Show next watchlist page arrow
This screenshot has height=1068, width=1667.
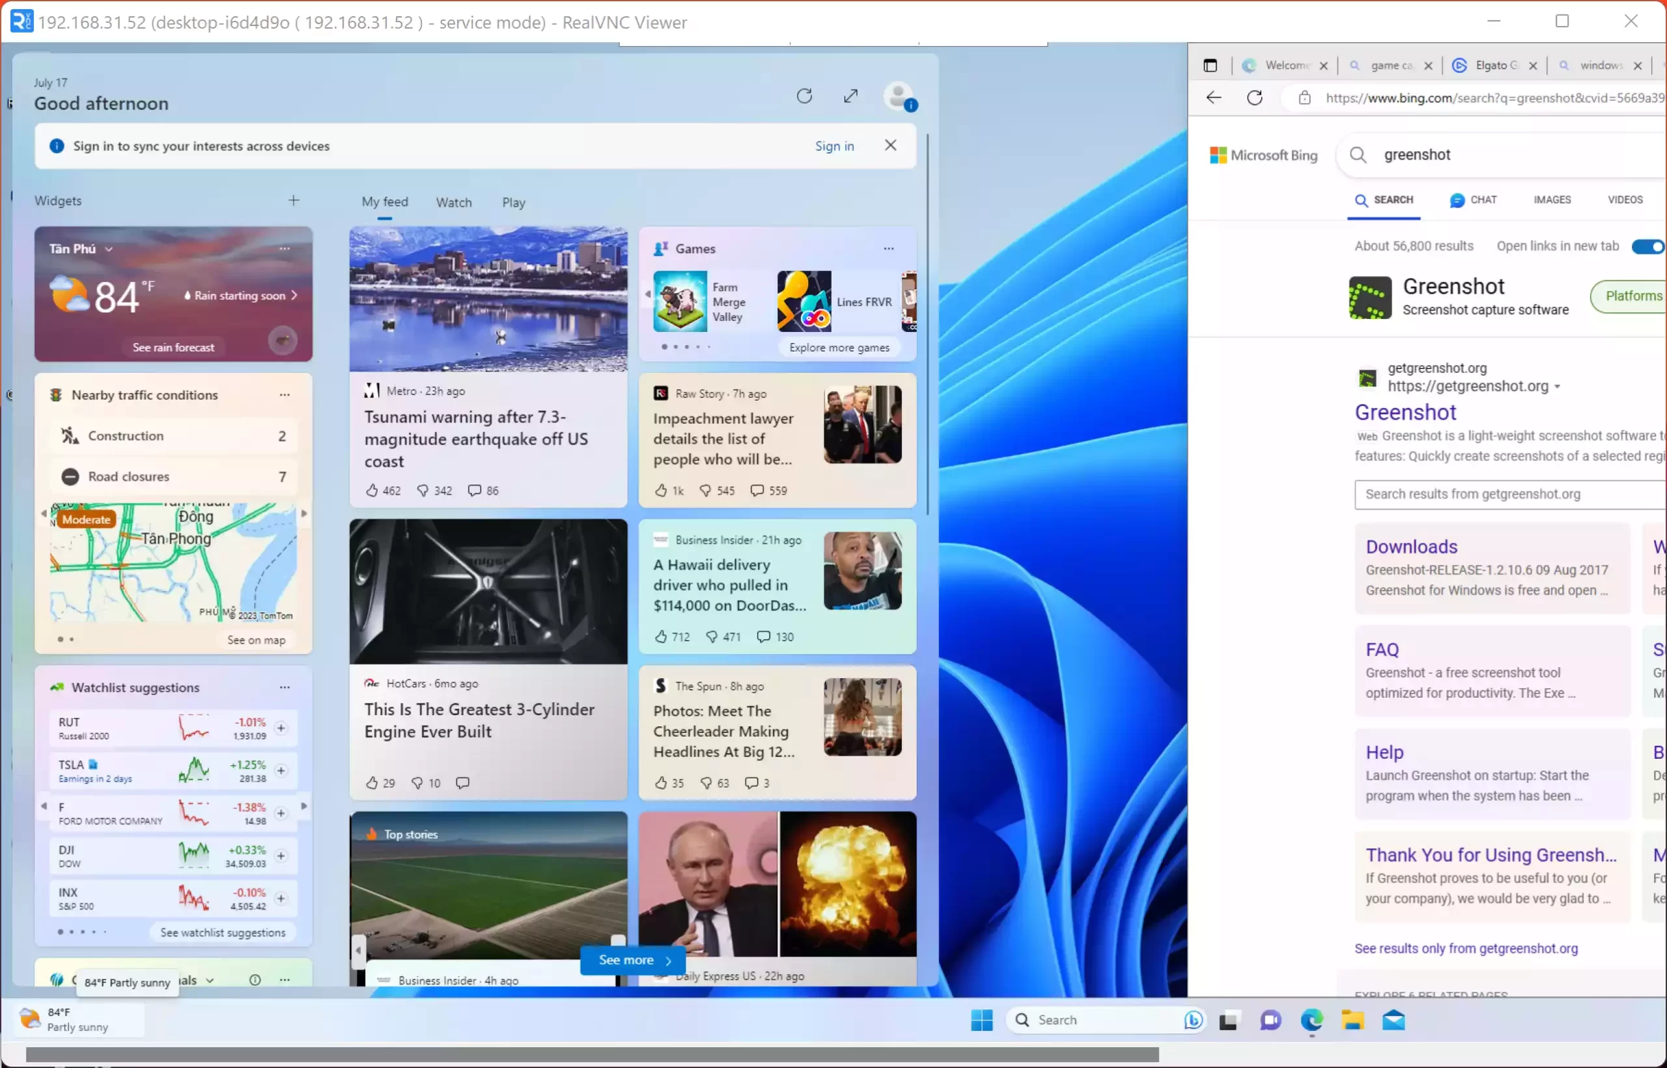pos(303,806)
